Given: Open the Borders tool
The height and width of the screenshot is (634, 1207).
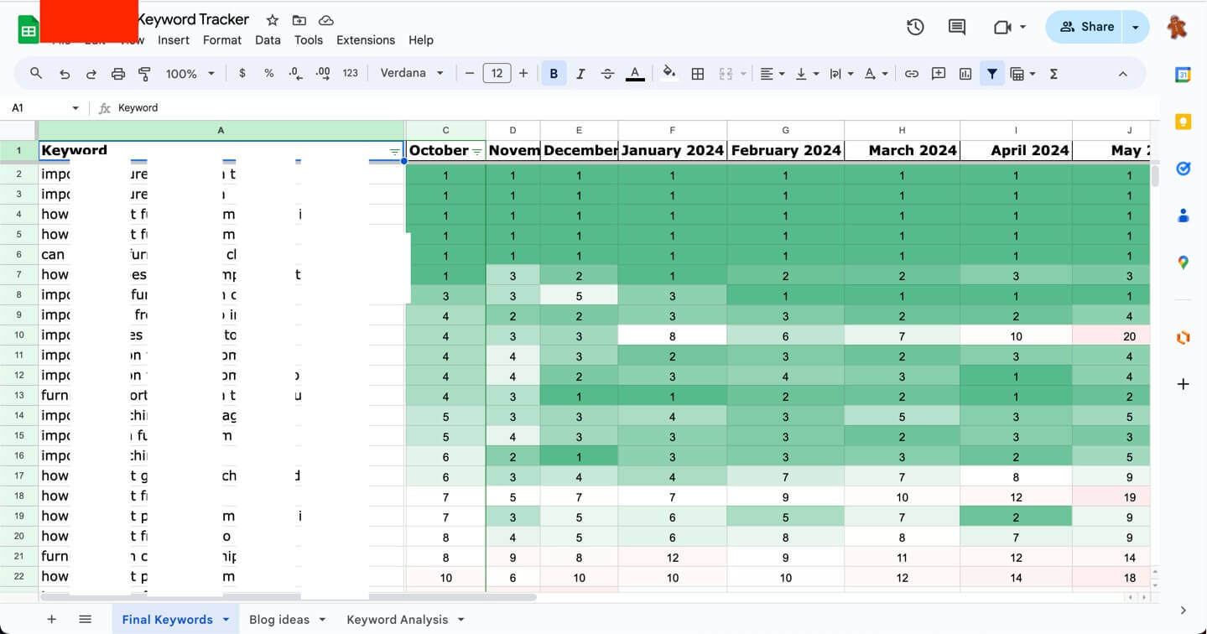Looking at the screenshot, I should coord(697,74).
